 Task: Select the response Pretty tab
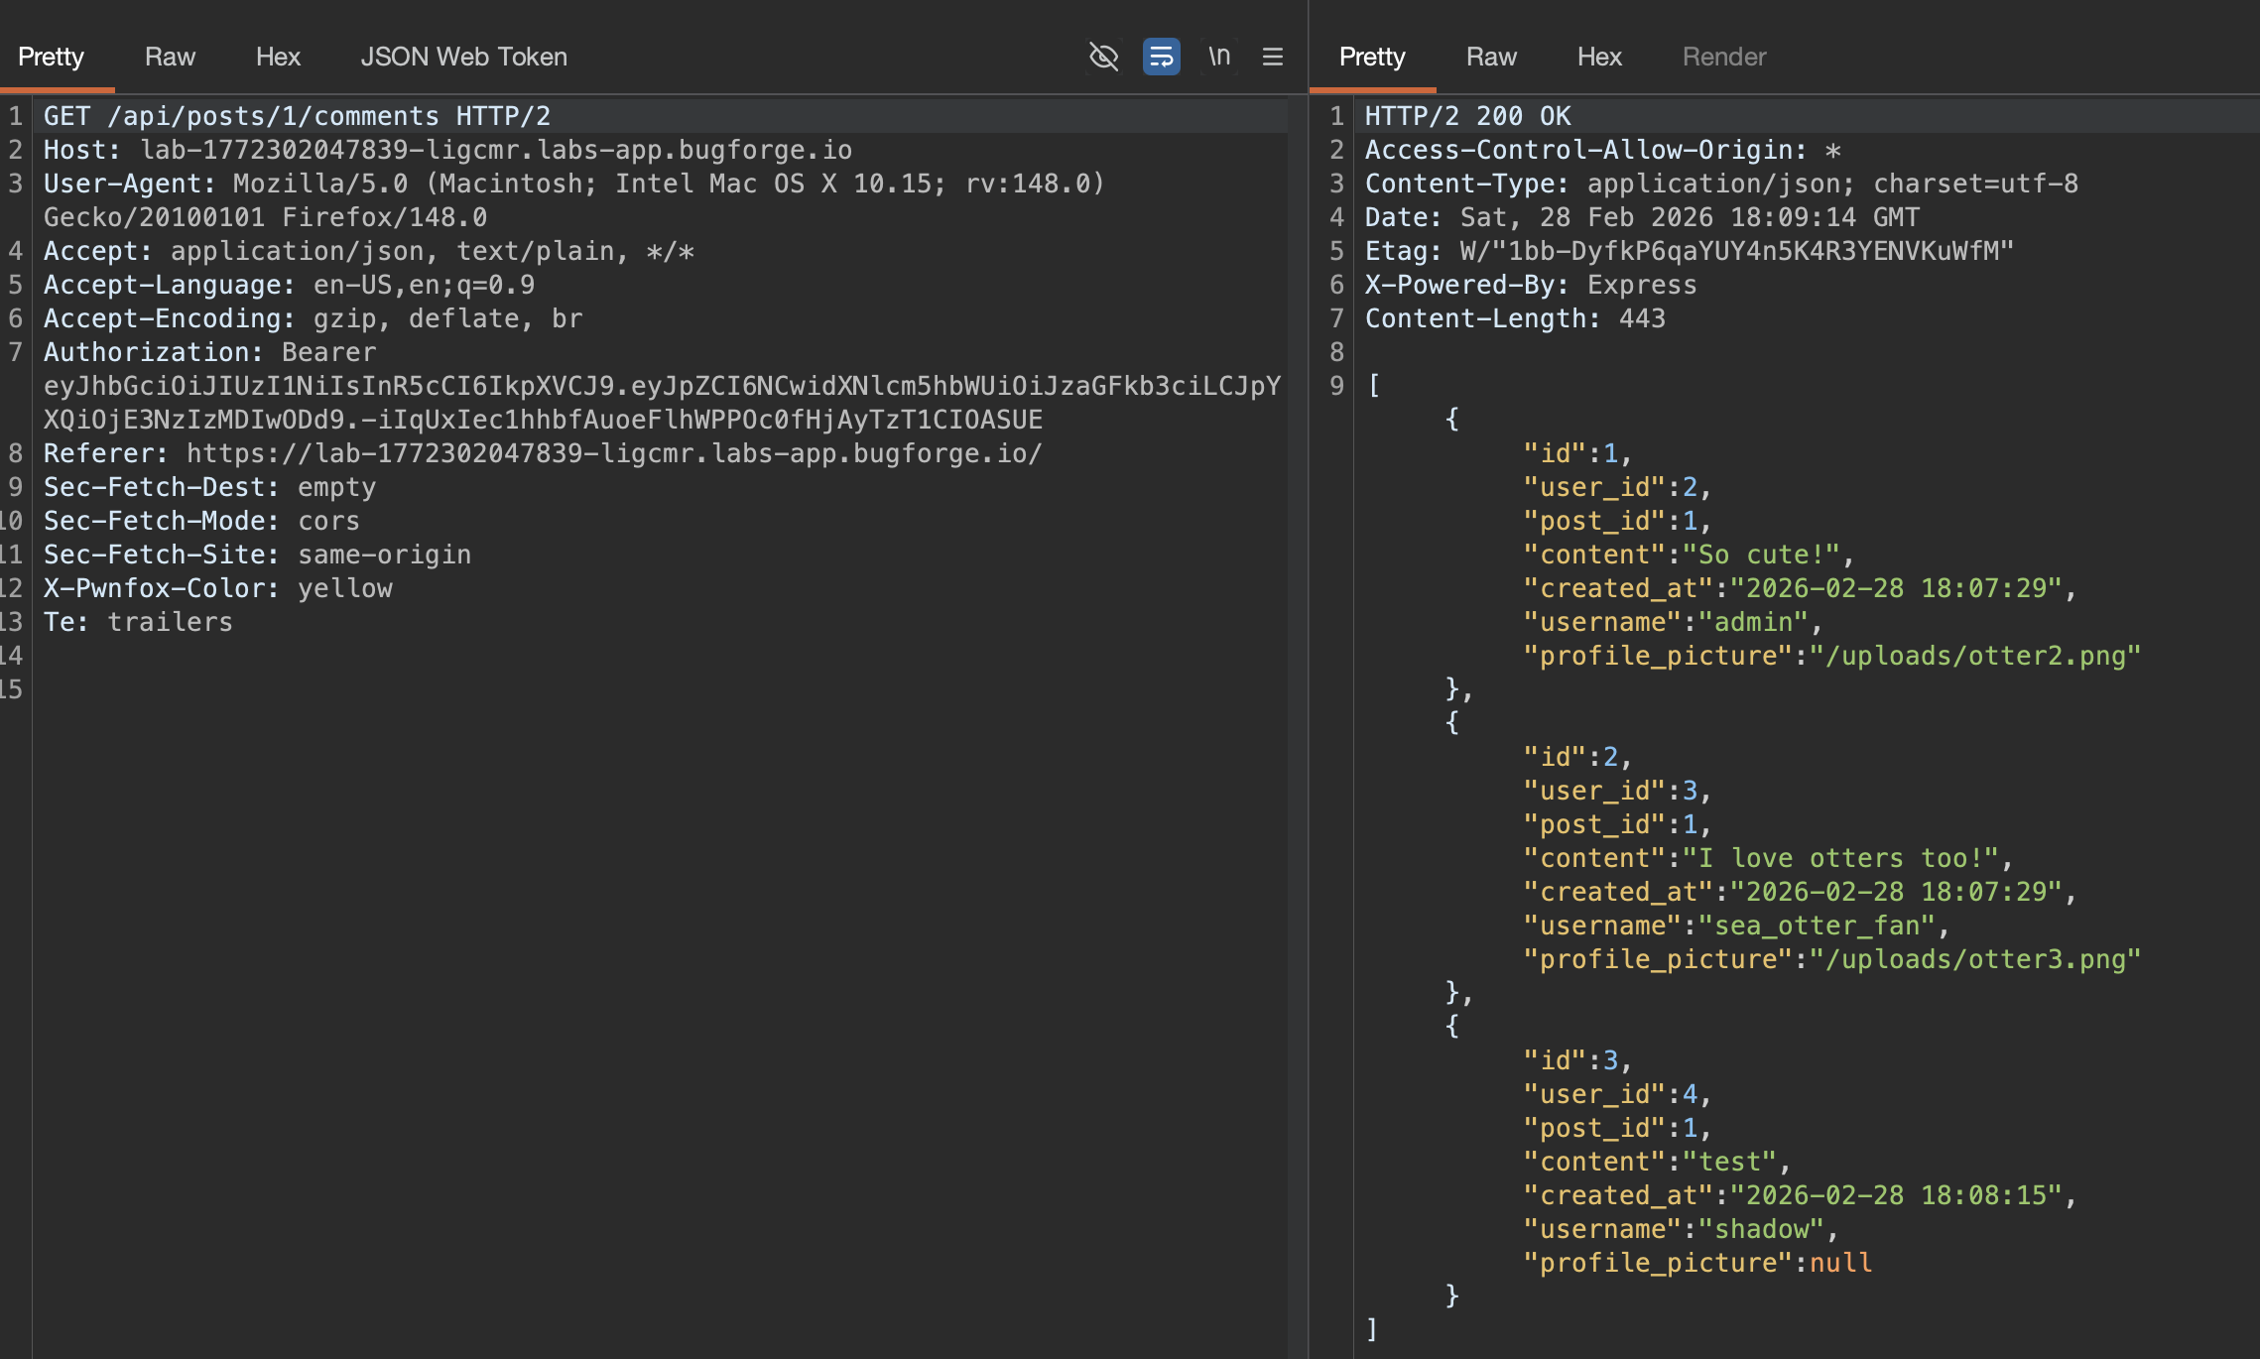1372,57
